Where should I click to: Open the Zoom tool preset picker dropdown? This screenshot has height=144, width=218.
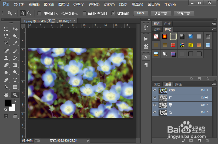tap(15, 14)
